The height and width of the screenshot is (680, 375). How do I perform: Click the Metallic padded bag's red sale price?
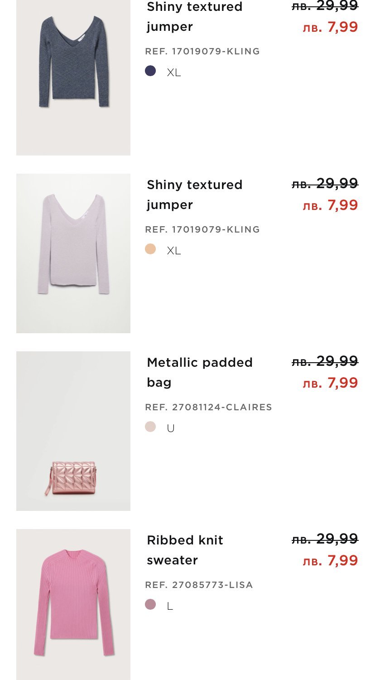[330, 383]
